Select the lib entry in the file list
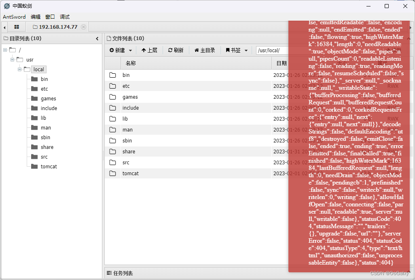 tap(125, 119)
